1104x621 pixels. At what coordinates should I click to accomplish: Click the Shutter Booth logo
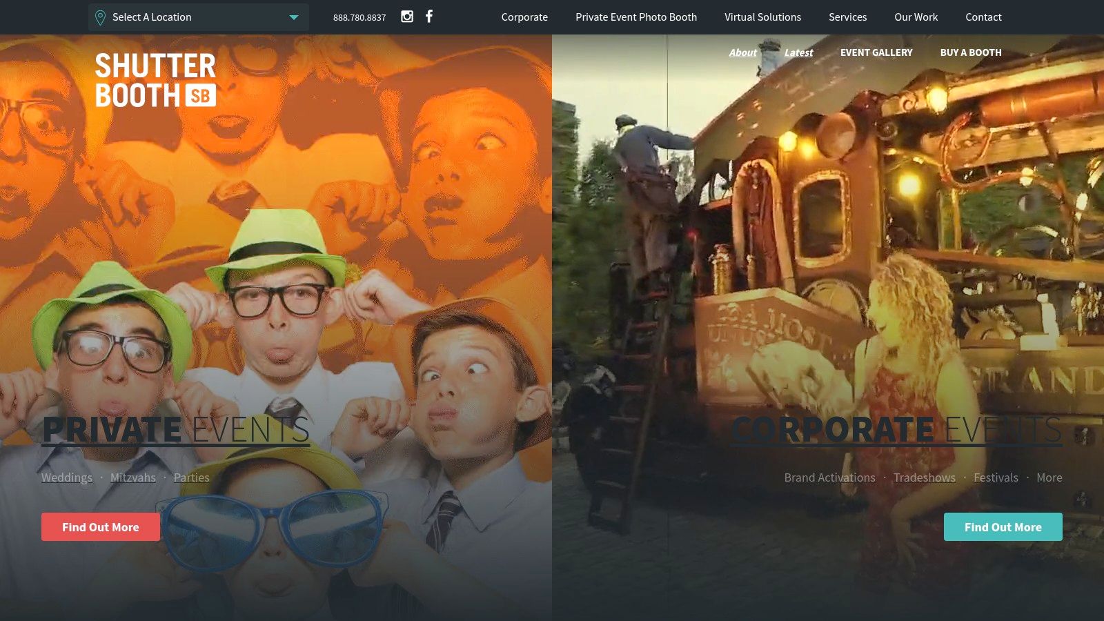click(x=155, y=80)
